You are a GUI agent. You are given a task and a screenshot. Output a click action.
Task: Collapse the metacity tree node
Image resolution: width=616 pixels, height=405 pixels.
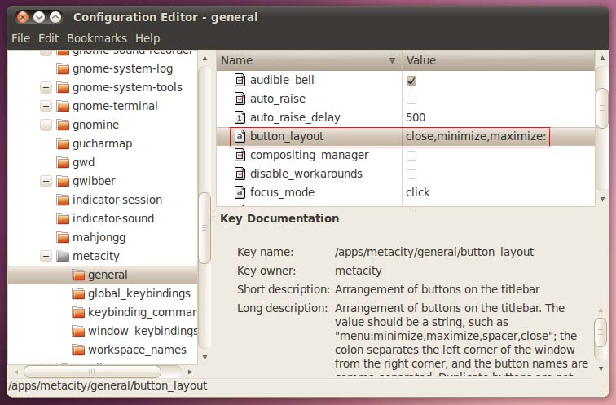(x=46, y=257)
